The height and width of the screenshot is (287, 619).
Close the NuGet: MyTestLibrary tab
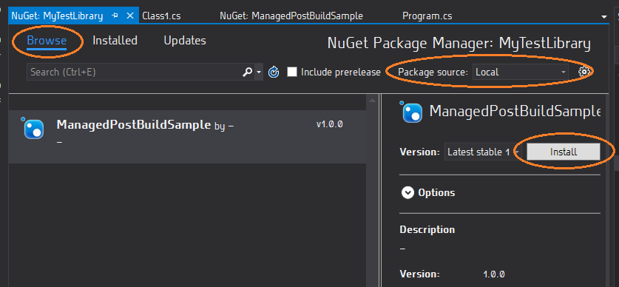130,16
